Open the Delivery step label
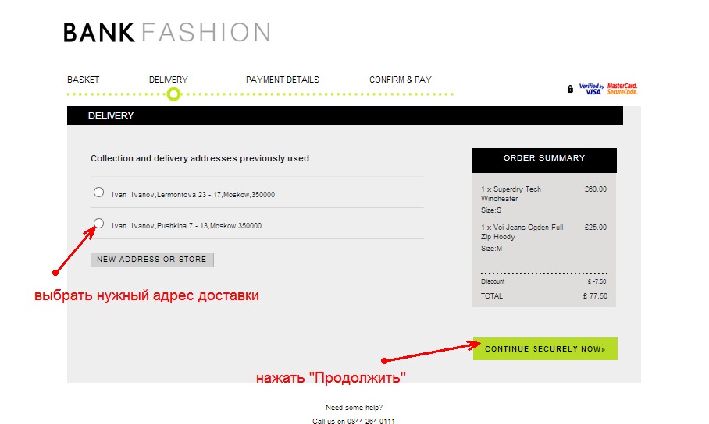 point(168,79)
